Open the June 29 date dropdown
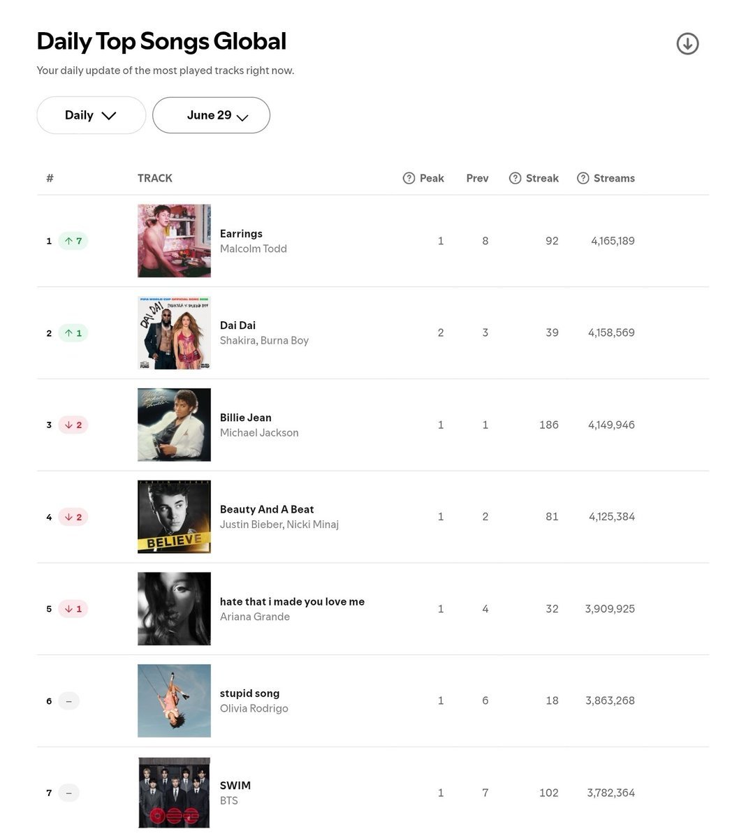The image size is (746, 838). 212,115
